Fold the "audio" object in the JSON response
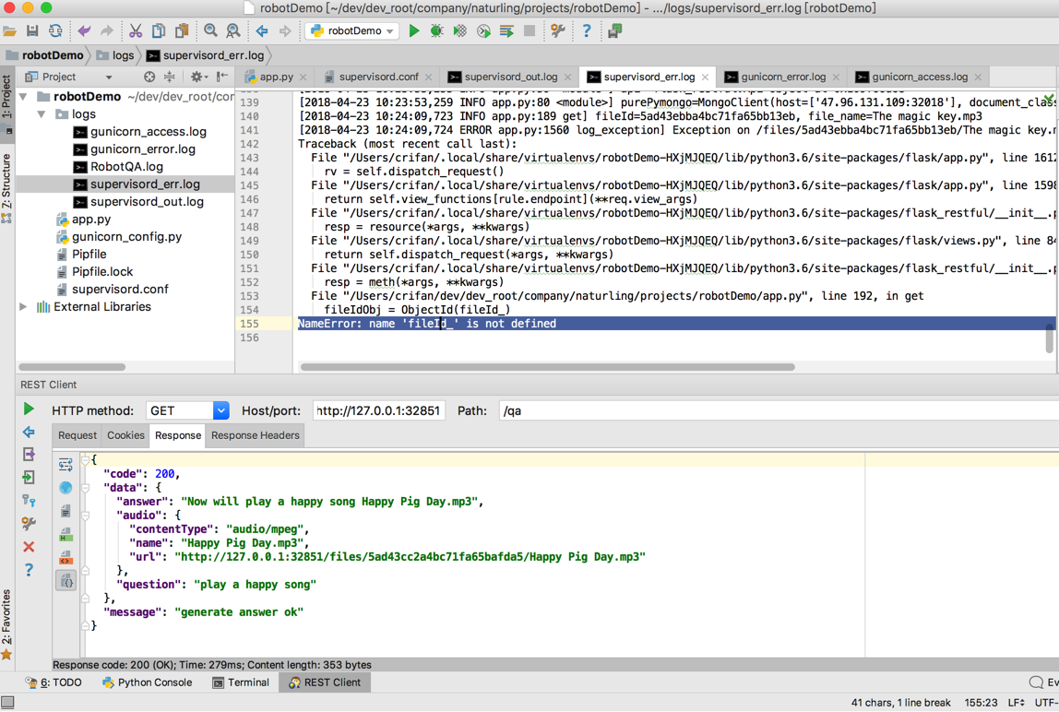 [85, 516]
